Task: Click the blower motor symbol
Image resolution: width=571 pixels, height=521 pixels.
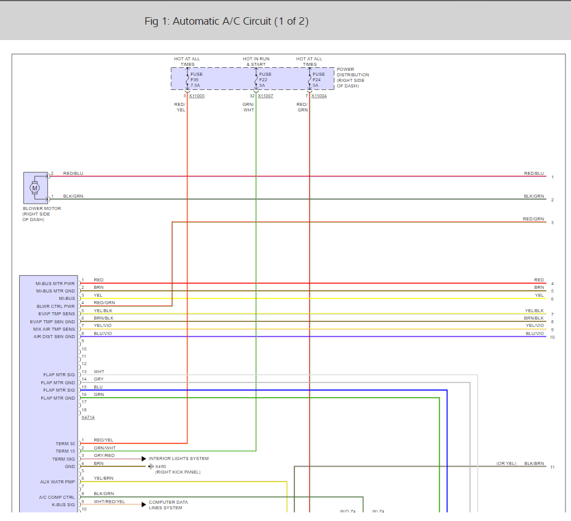Action: tap(35, 188)
